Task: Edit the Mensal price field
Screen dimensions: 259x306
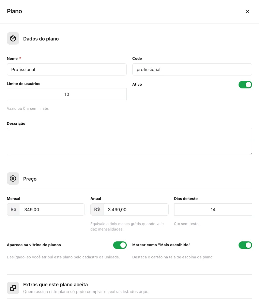Action: pos(52,209)
